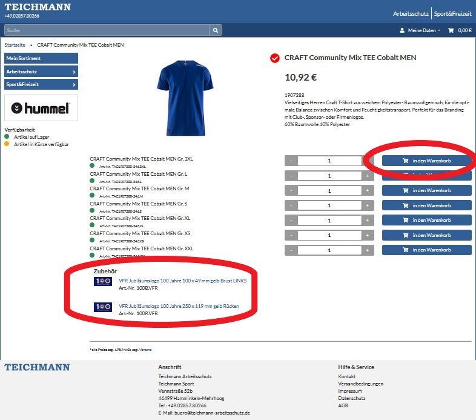Screen dimensions: 476x420
Task: Click the search magnifier icon
Action: (x=216, y=30)
